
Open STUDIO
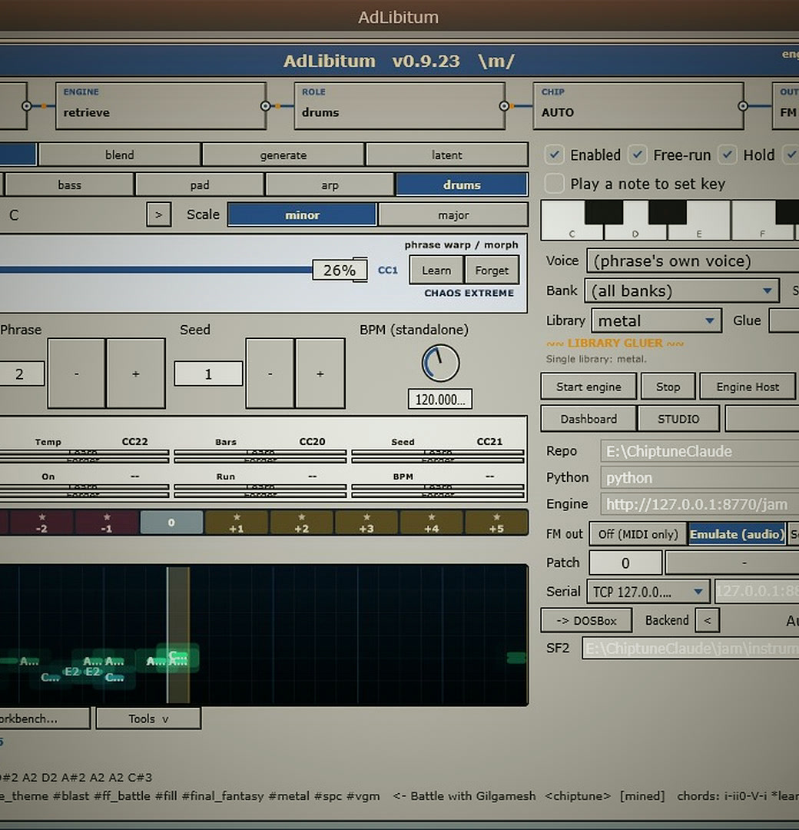tap(678, 419)
